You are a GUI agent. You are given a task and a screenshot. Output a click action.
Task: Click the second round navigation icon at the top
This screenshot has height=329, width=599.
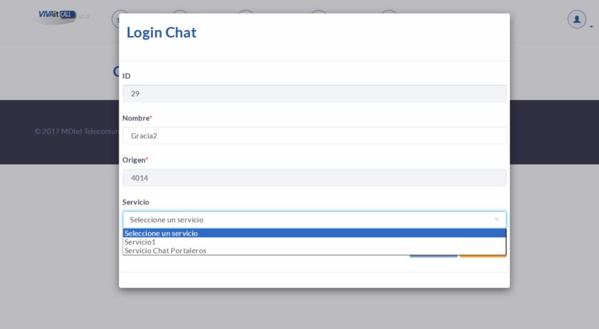180,12
